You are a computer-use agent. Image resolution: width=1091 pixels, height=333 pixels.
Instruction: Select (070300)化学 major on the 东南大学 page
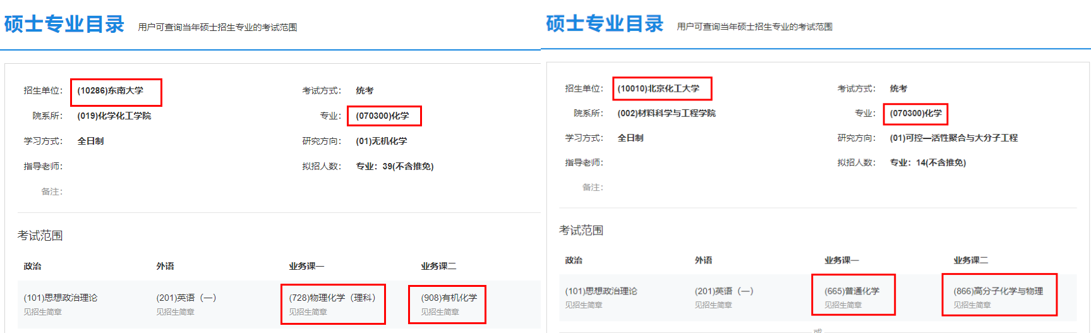382,116
